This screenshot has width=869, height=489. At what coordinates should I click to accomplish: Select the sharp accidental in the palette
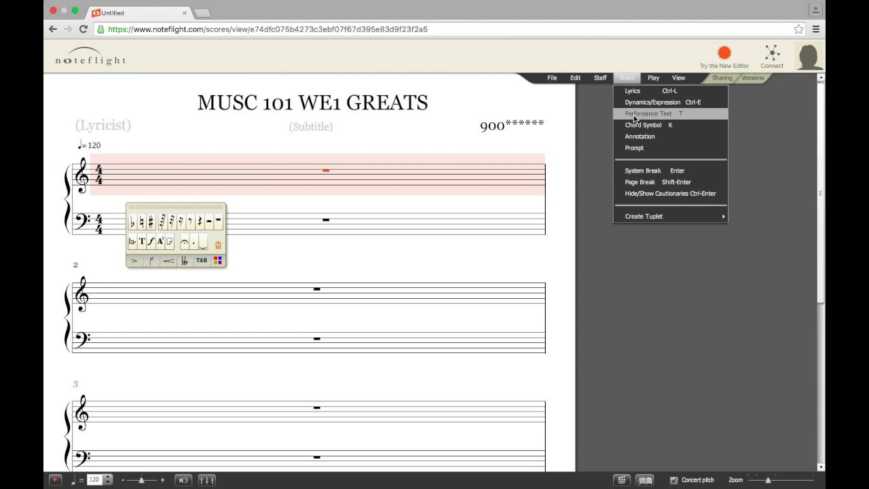(151, 221)
